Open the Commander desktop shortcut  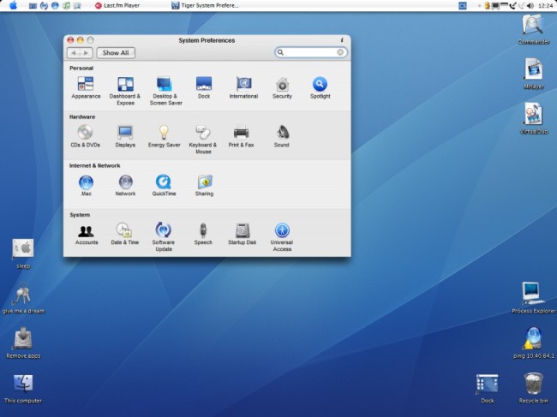coord(534,29)
